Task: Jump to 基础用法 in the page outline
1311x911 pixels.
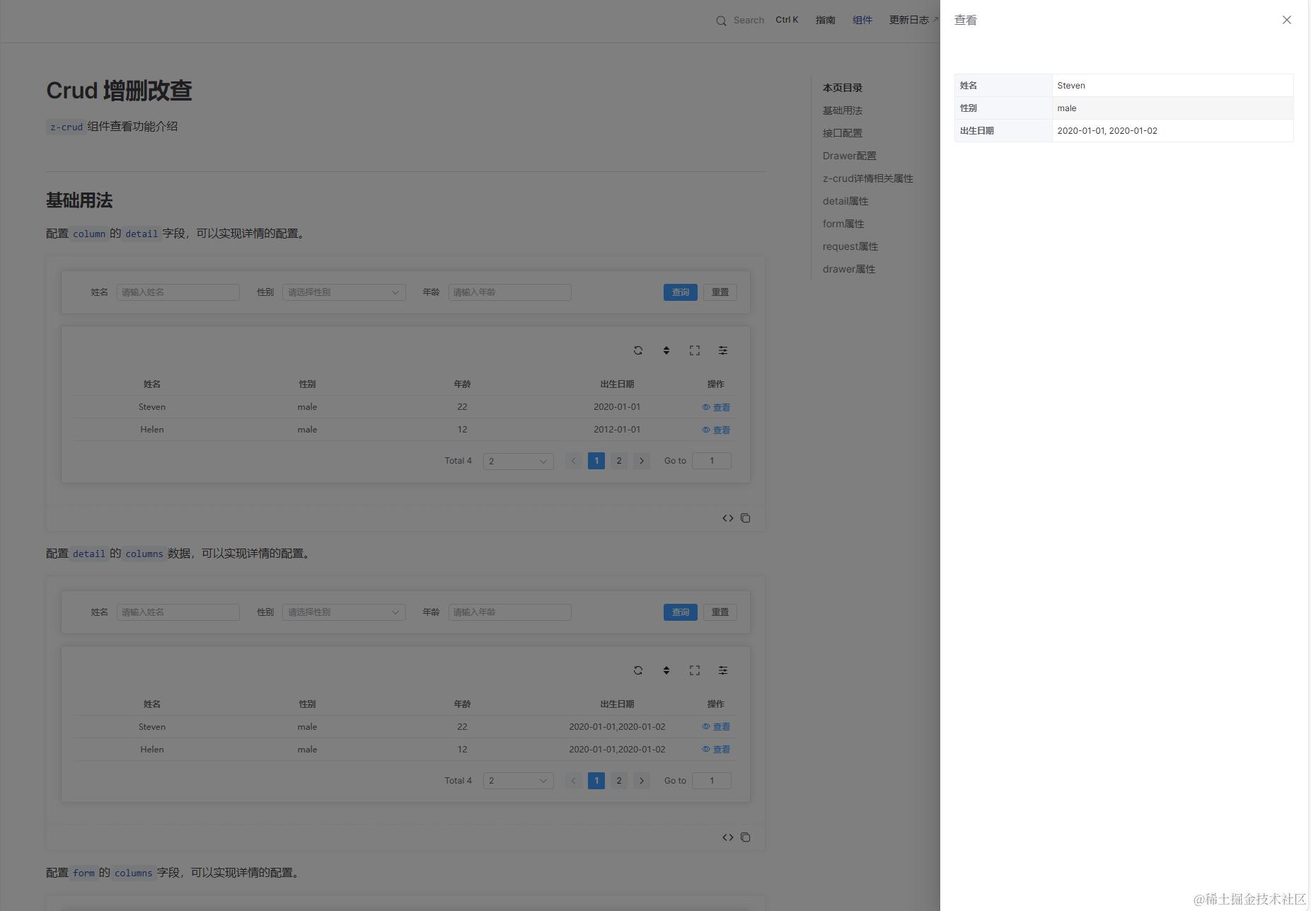Action: tap(843, 110)
